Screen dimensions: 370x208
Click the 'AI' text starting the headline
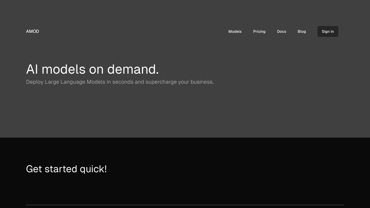[32, 69]
